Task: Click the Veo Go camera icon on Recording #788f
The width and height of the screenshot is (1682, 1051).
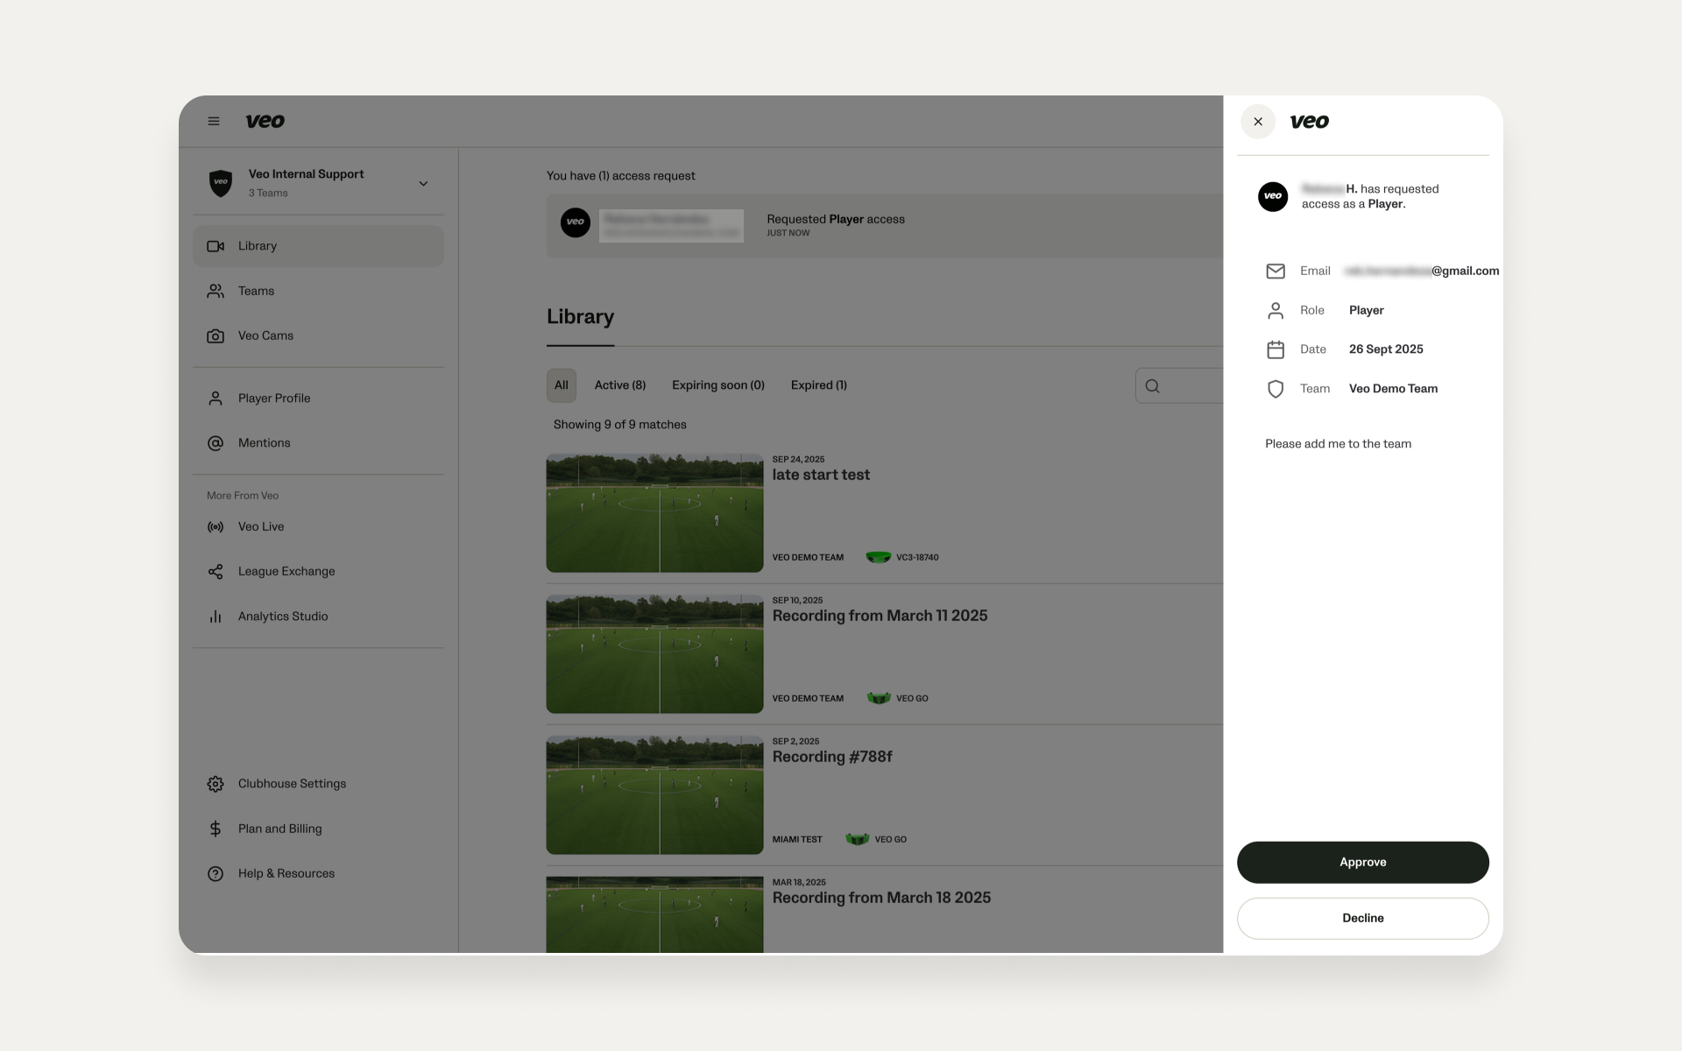Action: [x=858, y=839]
